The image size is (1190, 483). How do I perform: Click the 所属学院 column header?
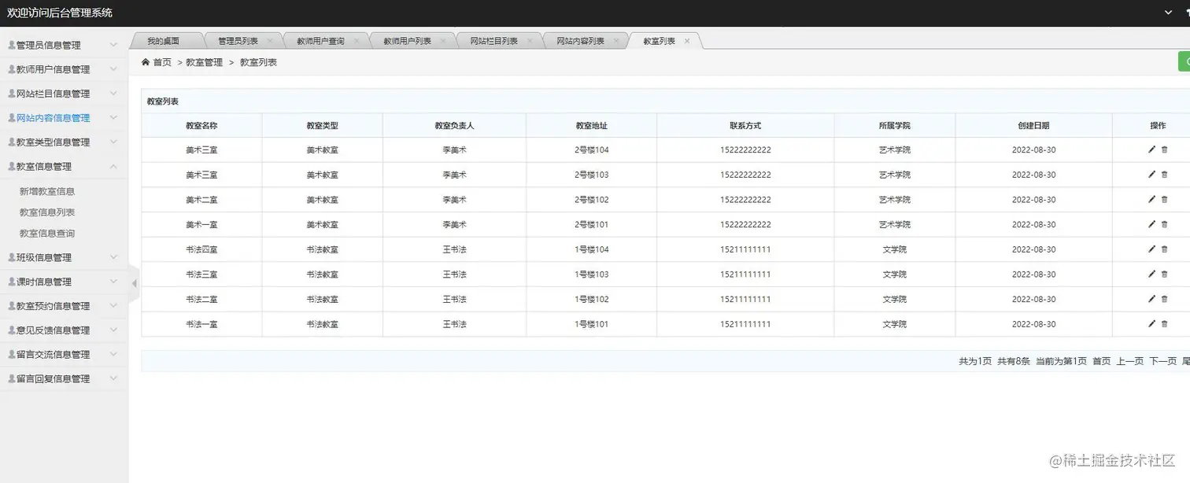[895, 126]
